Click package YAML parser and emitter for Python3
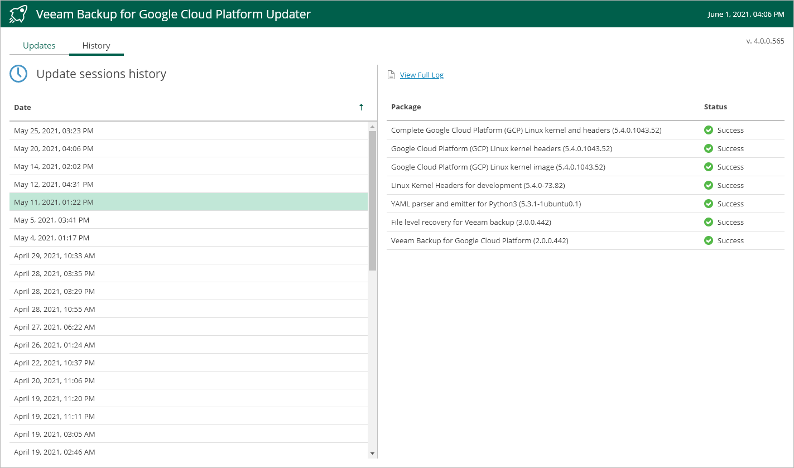This screenshot has height=468, width=794. point(486,204)
